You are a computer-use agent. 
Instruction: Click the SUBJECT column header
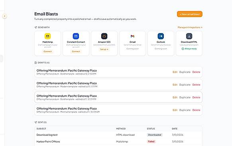(41, 129)
